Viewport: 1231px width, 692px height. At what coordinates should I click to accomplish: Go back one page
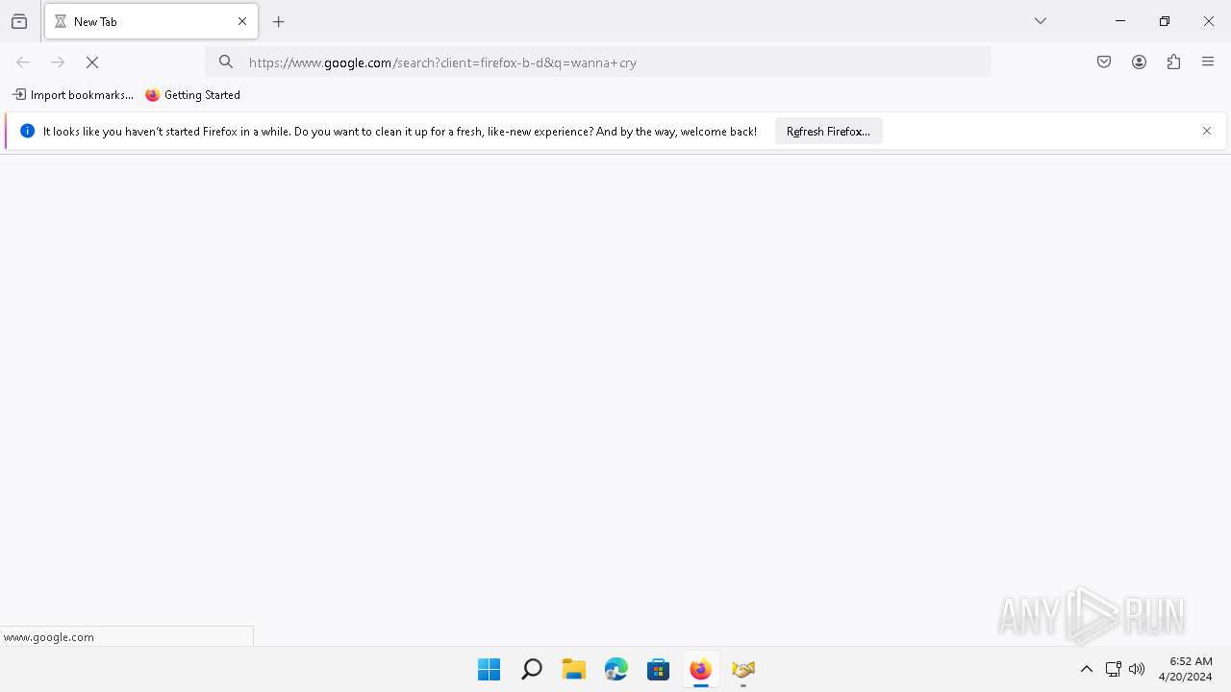tap(23, 62)
